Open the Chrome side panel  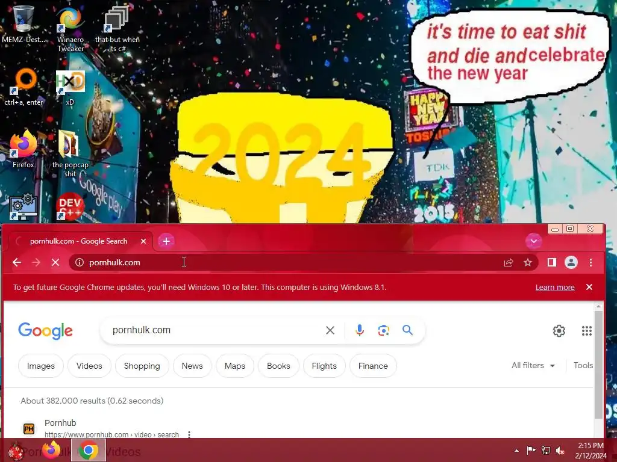[552, 262]
